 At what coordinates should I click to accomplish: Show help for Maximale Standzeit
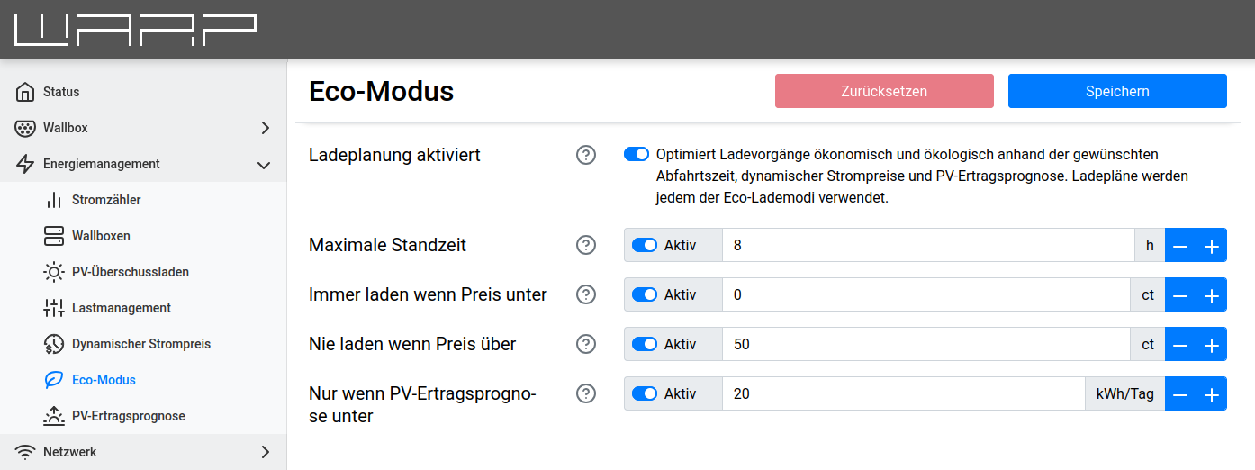click(x=586, y=245)
